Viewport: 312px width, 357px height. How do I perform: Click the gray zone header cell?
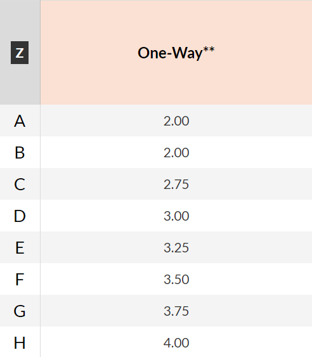20,53
